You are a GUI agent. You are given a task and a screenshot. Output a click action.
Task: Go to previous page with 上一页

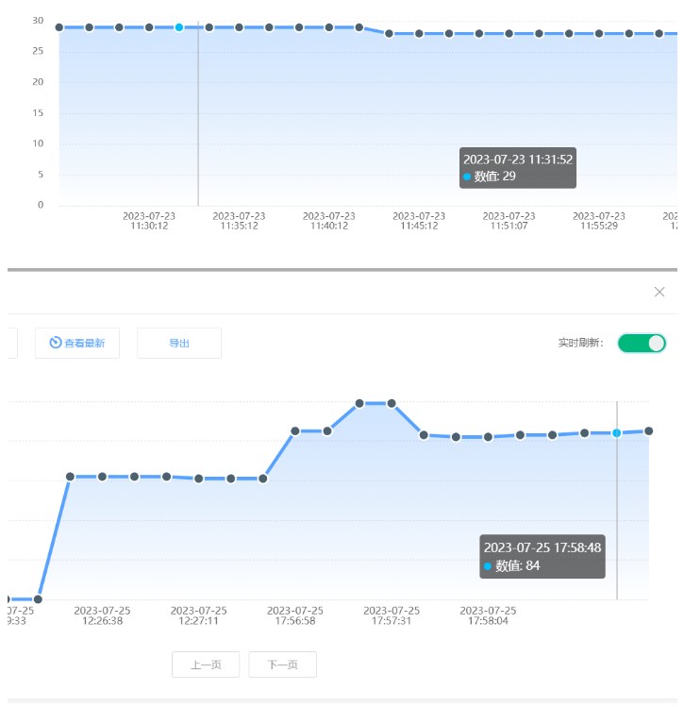click(x=206, y=665)
